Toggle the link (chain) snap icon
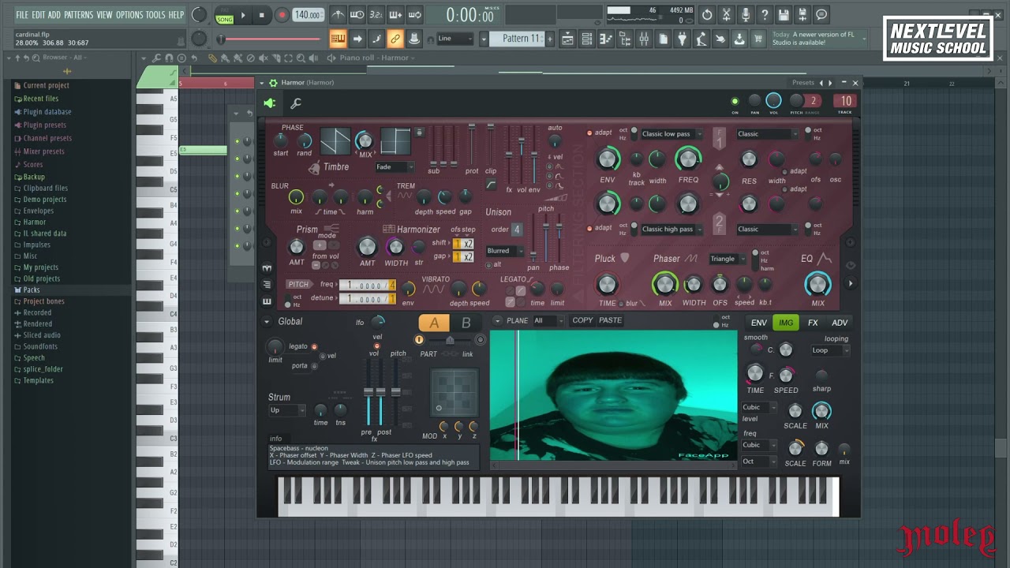The image size is (1010, 568). point(395,39)
